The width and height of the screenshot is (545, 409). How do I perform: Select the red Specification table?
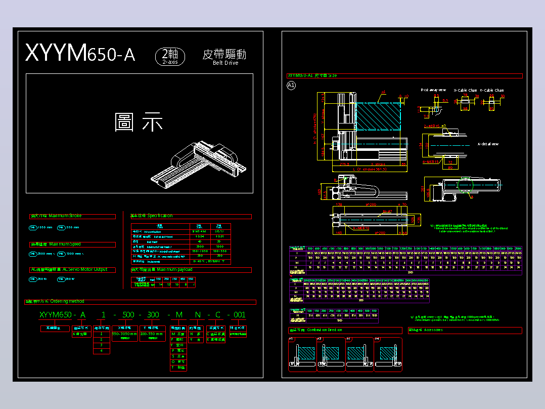click(x=181, y=244)
